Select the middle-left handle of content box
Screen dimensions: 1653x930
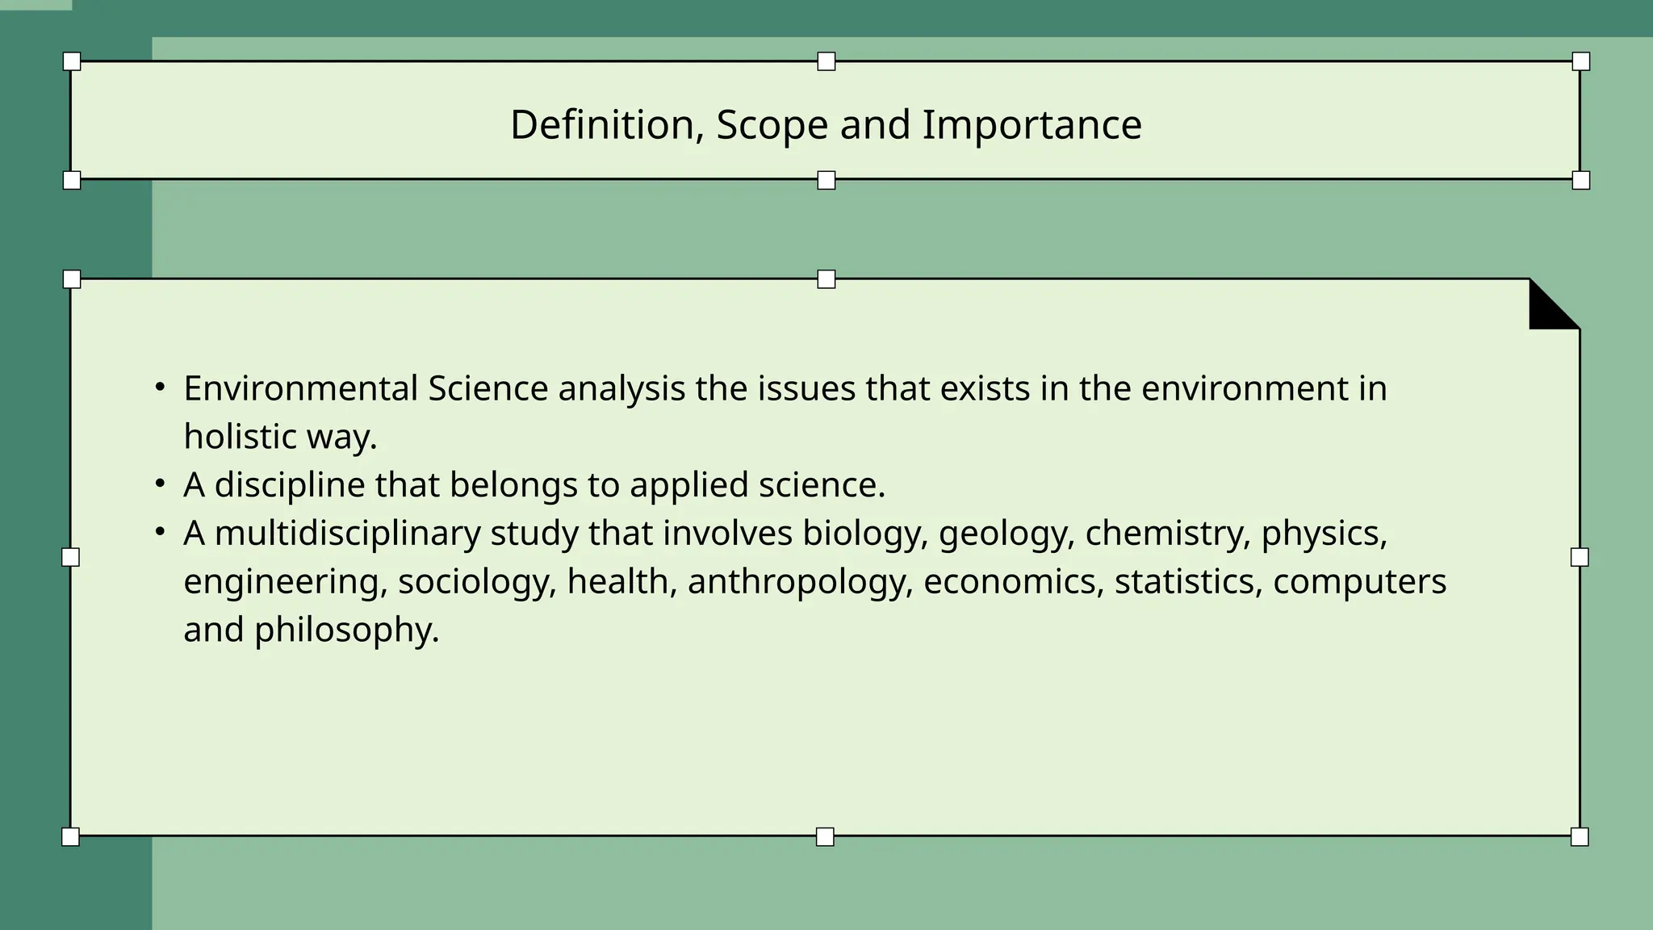[71, 557]
